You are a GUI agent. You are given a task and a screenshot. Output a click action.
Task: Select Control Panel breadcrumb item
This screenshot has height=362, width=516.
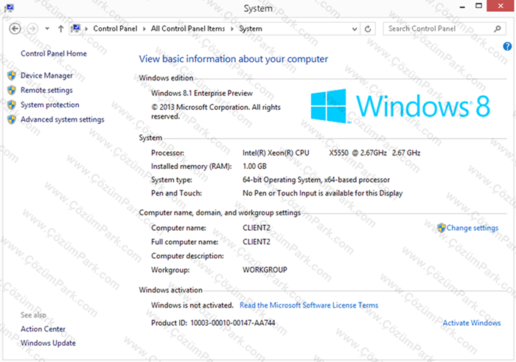pos(115,29)
